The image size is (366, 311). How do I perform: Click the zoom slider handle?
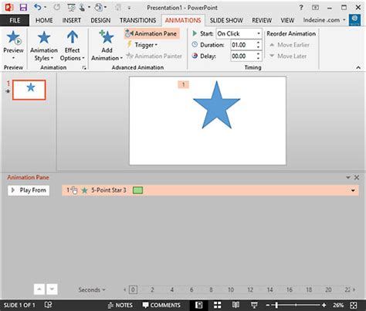tap(276, 306)
